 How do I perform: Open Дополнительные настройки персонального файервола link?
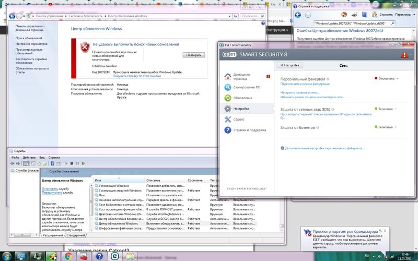[x=324, y=148]
